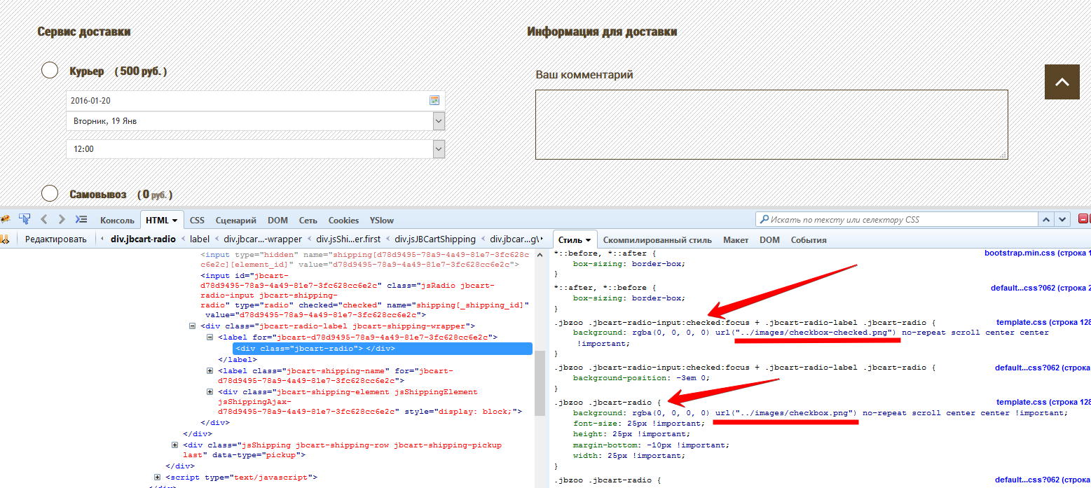
Task: Expand the jbcart-shipping-name label node
Action: [210, 370]
